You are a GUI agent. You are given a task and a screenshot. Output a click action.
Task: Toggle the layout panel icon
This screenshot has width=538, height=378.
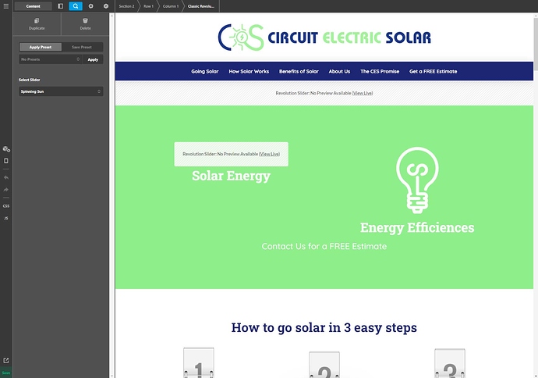(60, 6)
